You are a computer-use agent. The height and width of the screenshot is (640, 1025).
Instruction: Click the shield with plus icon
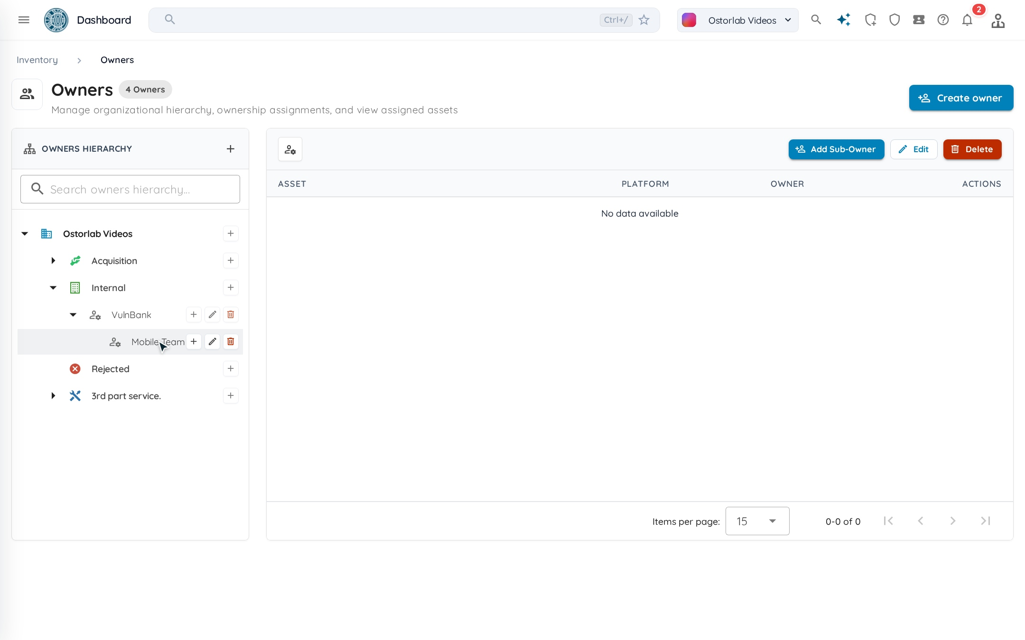870,20
